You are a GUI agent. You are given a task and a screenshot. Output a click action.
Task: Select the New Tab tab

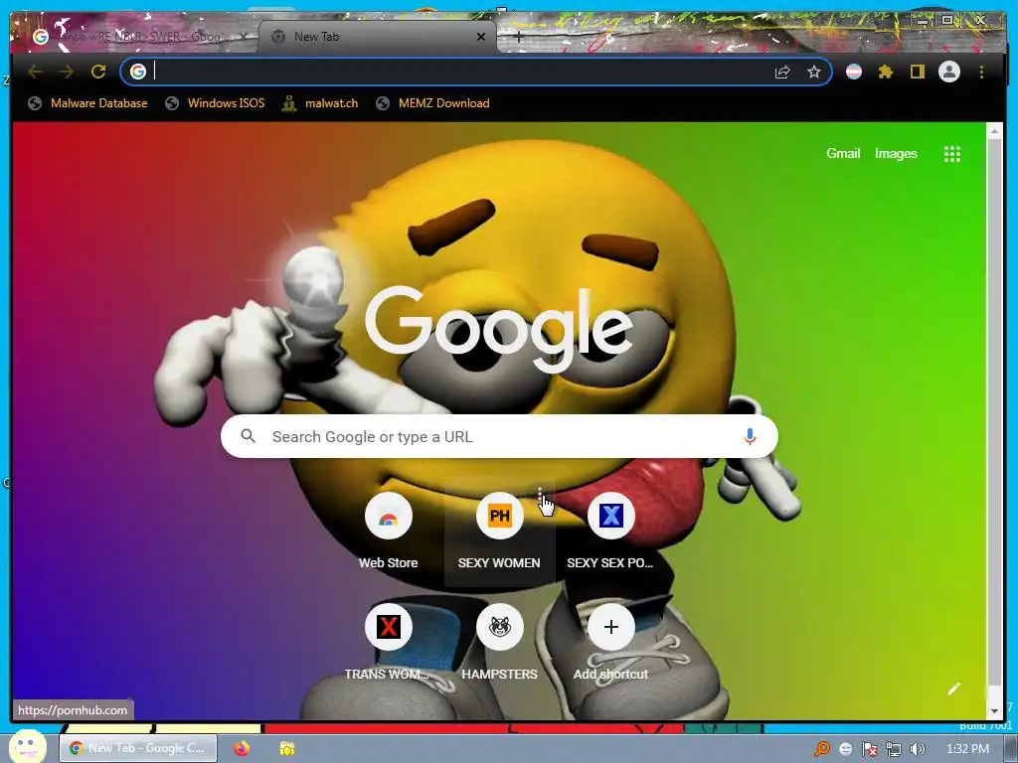[x=377, y=37]
